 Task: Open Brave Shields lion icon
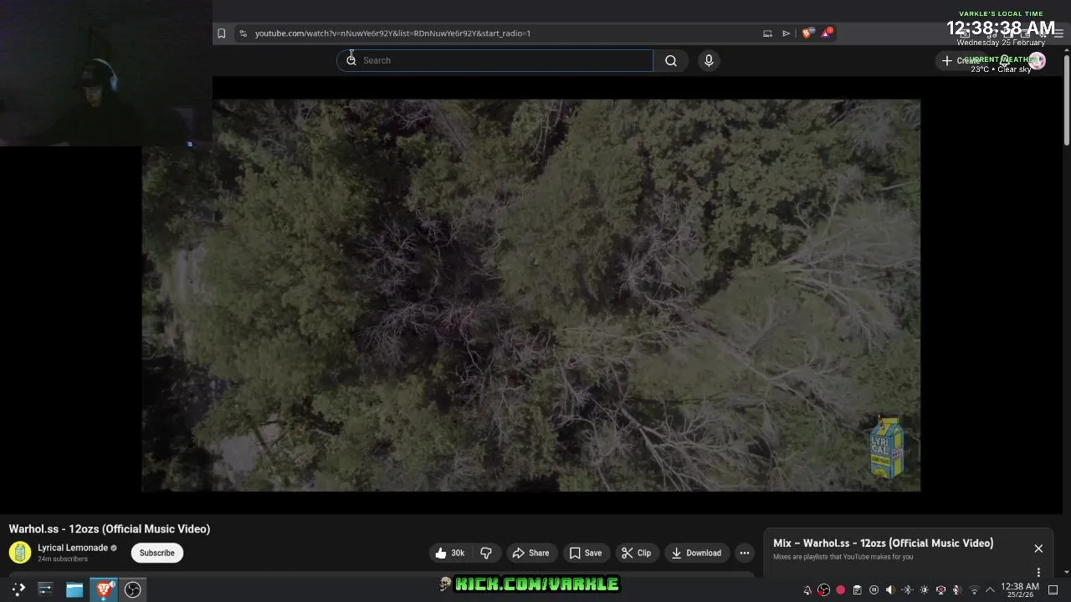(807, 33)
